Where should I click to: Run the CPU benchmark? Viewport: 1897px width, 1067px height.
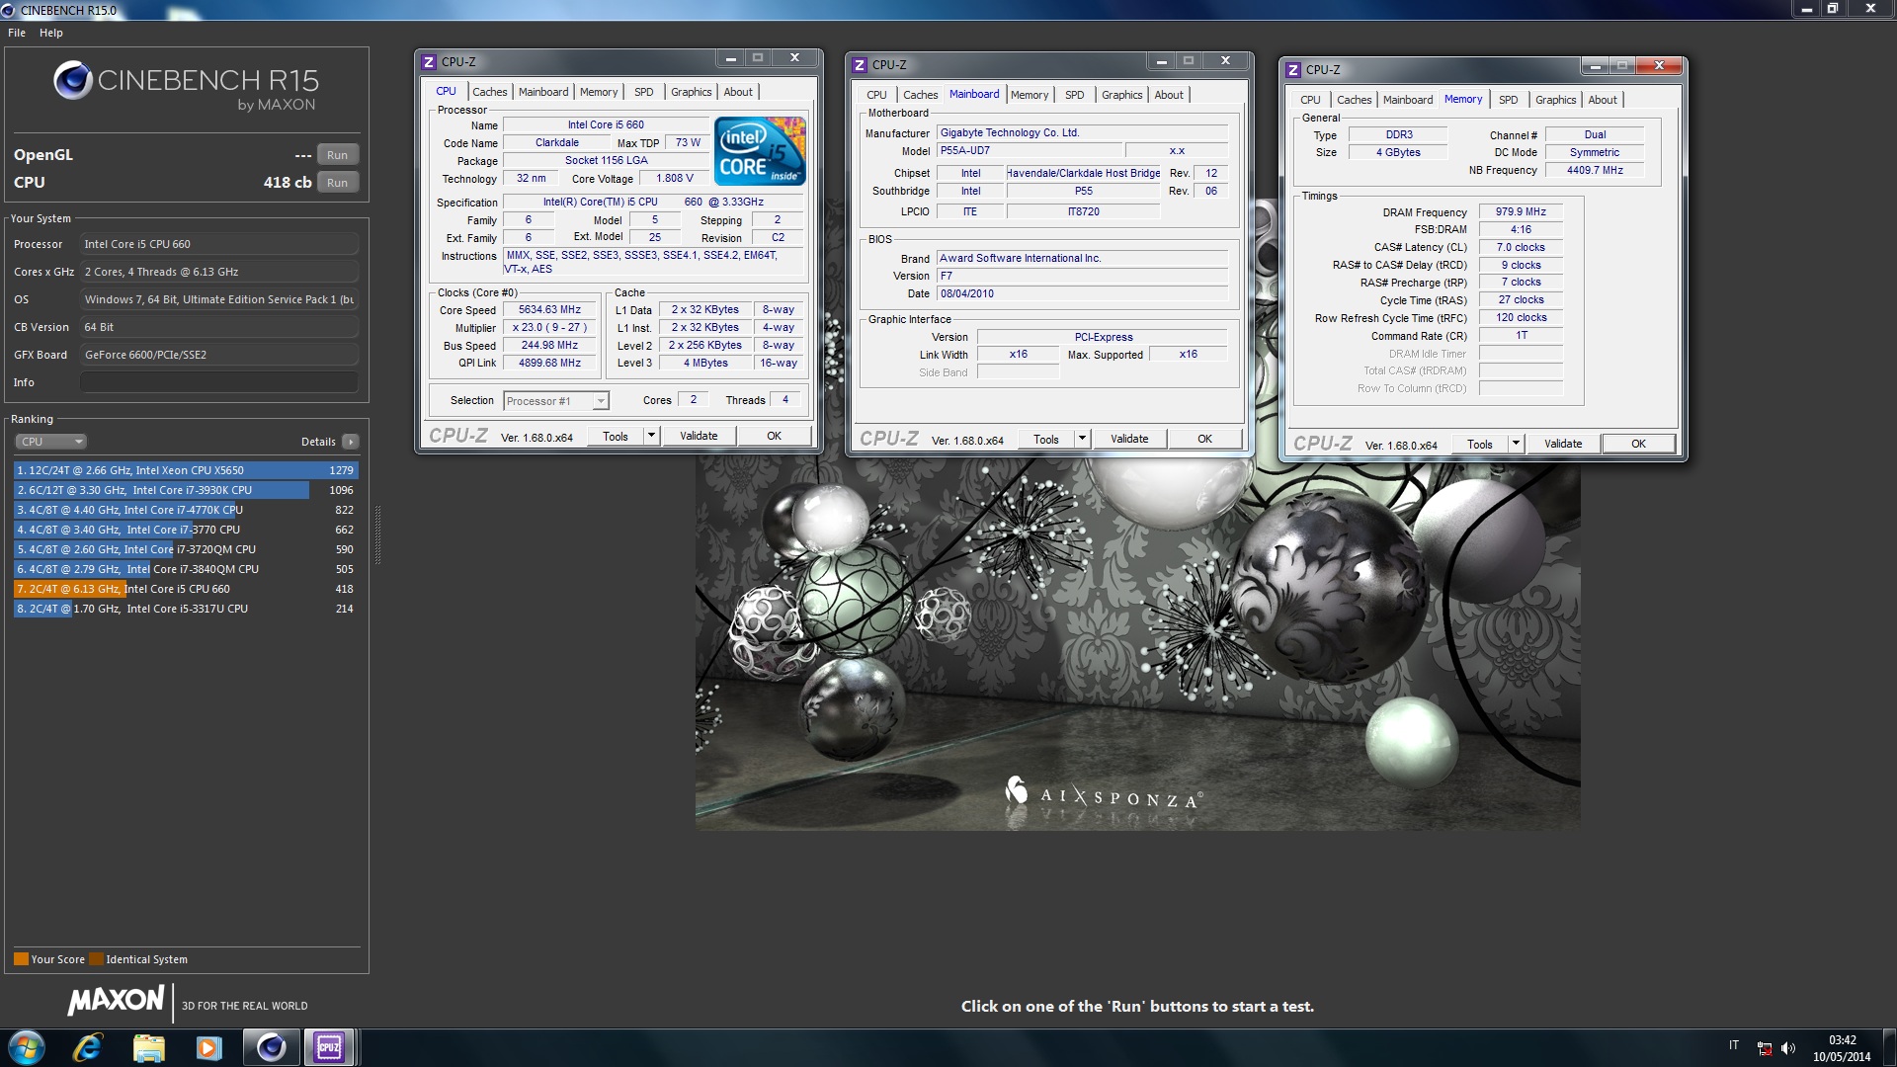click(x=337, y=183)
